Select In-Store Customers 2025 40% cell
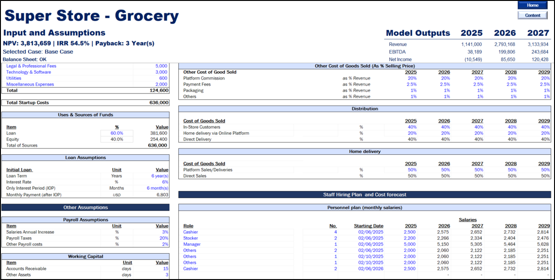The height and width of the screenshot is (280, 555). pos(412,127)
